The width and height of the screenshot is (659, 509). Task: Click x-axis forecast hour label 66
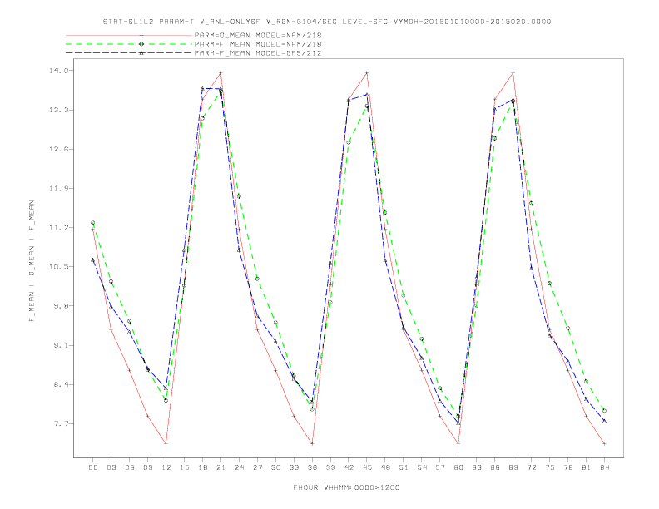tap(495, 467)
